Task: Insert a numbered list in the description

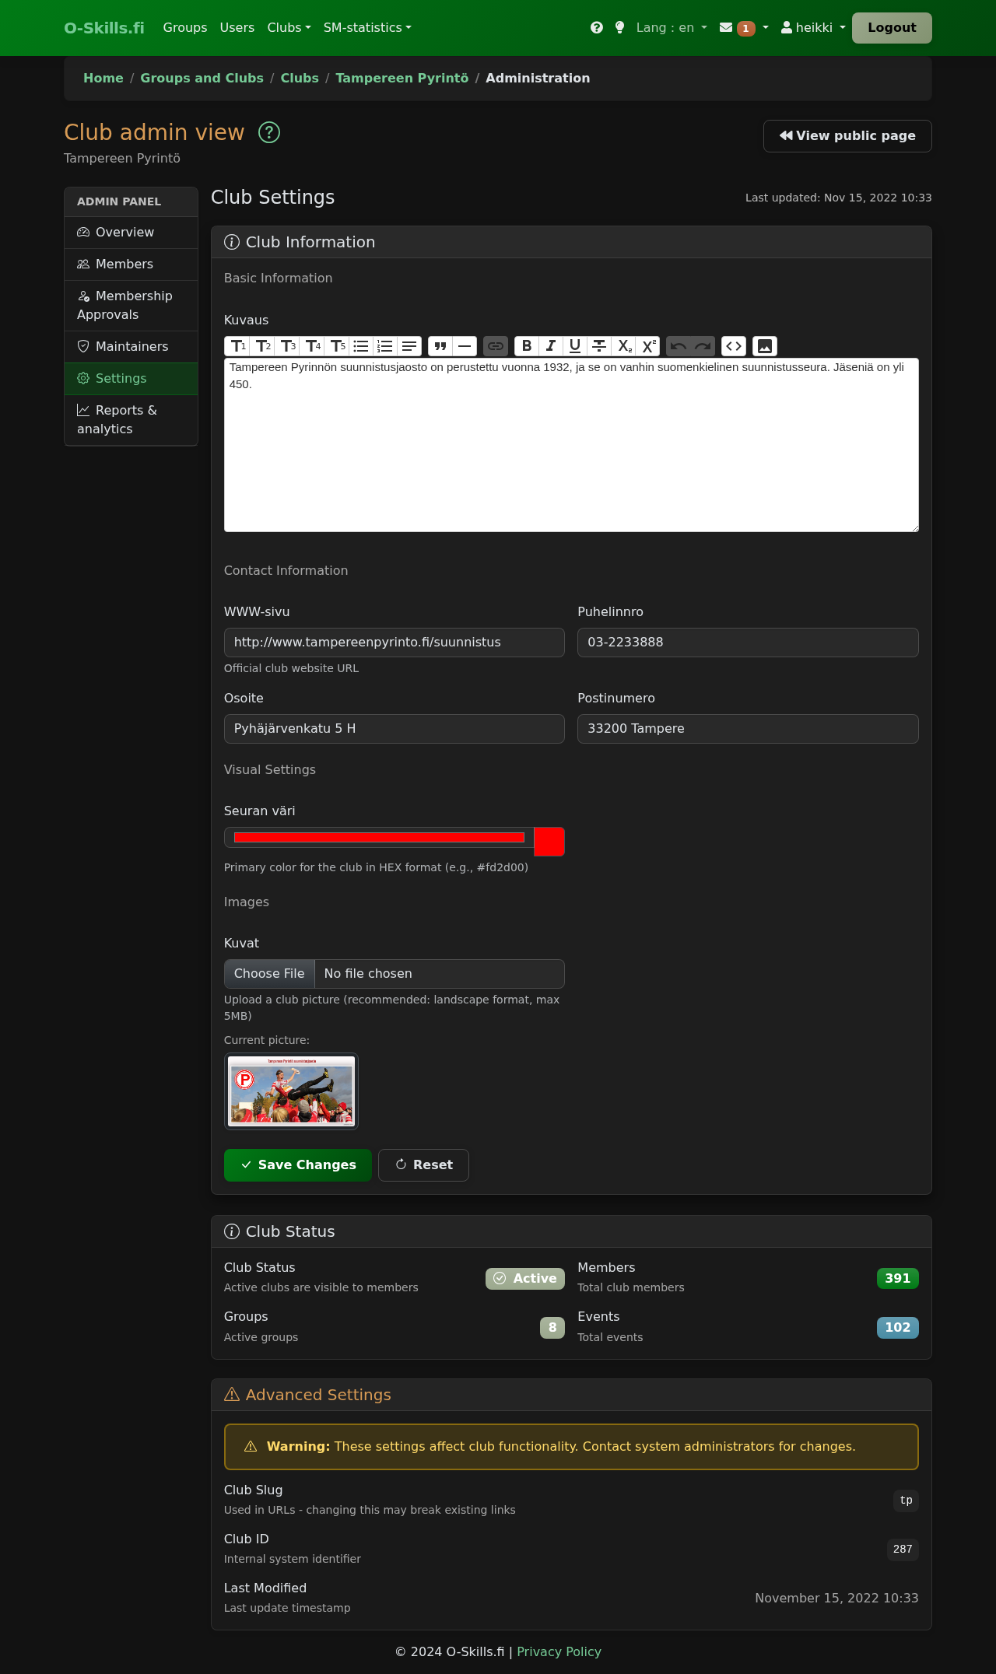Action: [385, 346]
